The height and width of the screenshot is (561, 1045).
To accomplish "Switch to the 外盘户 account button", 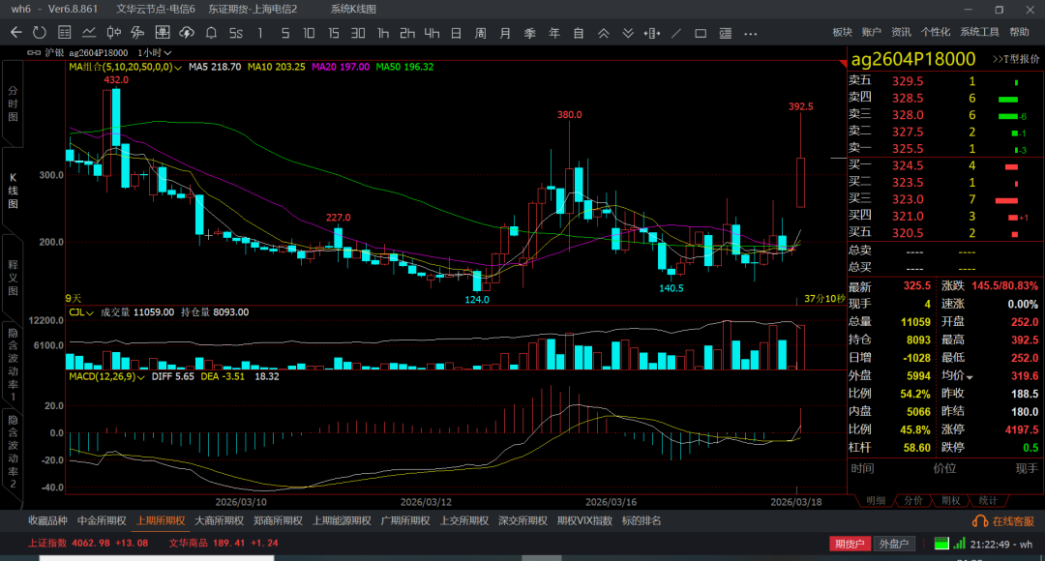I will click(x=894, y=545).
